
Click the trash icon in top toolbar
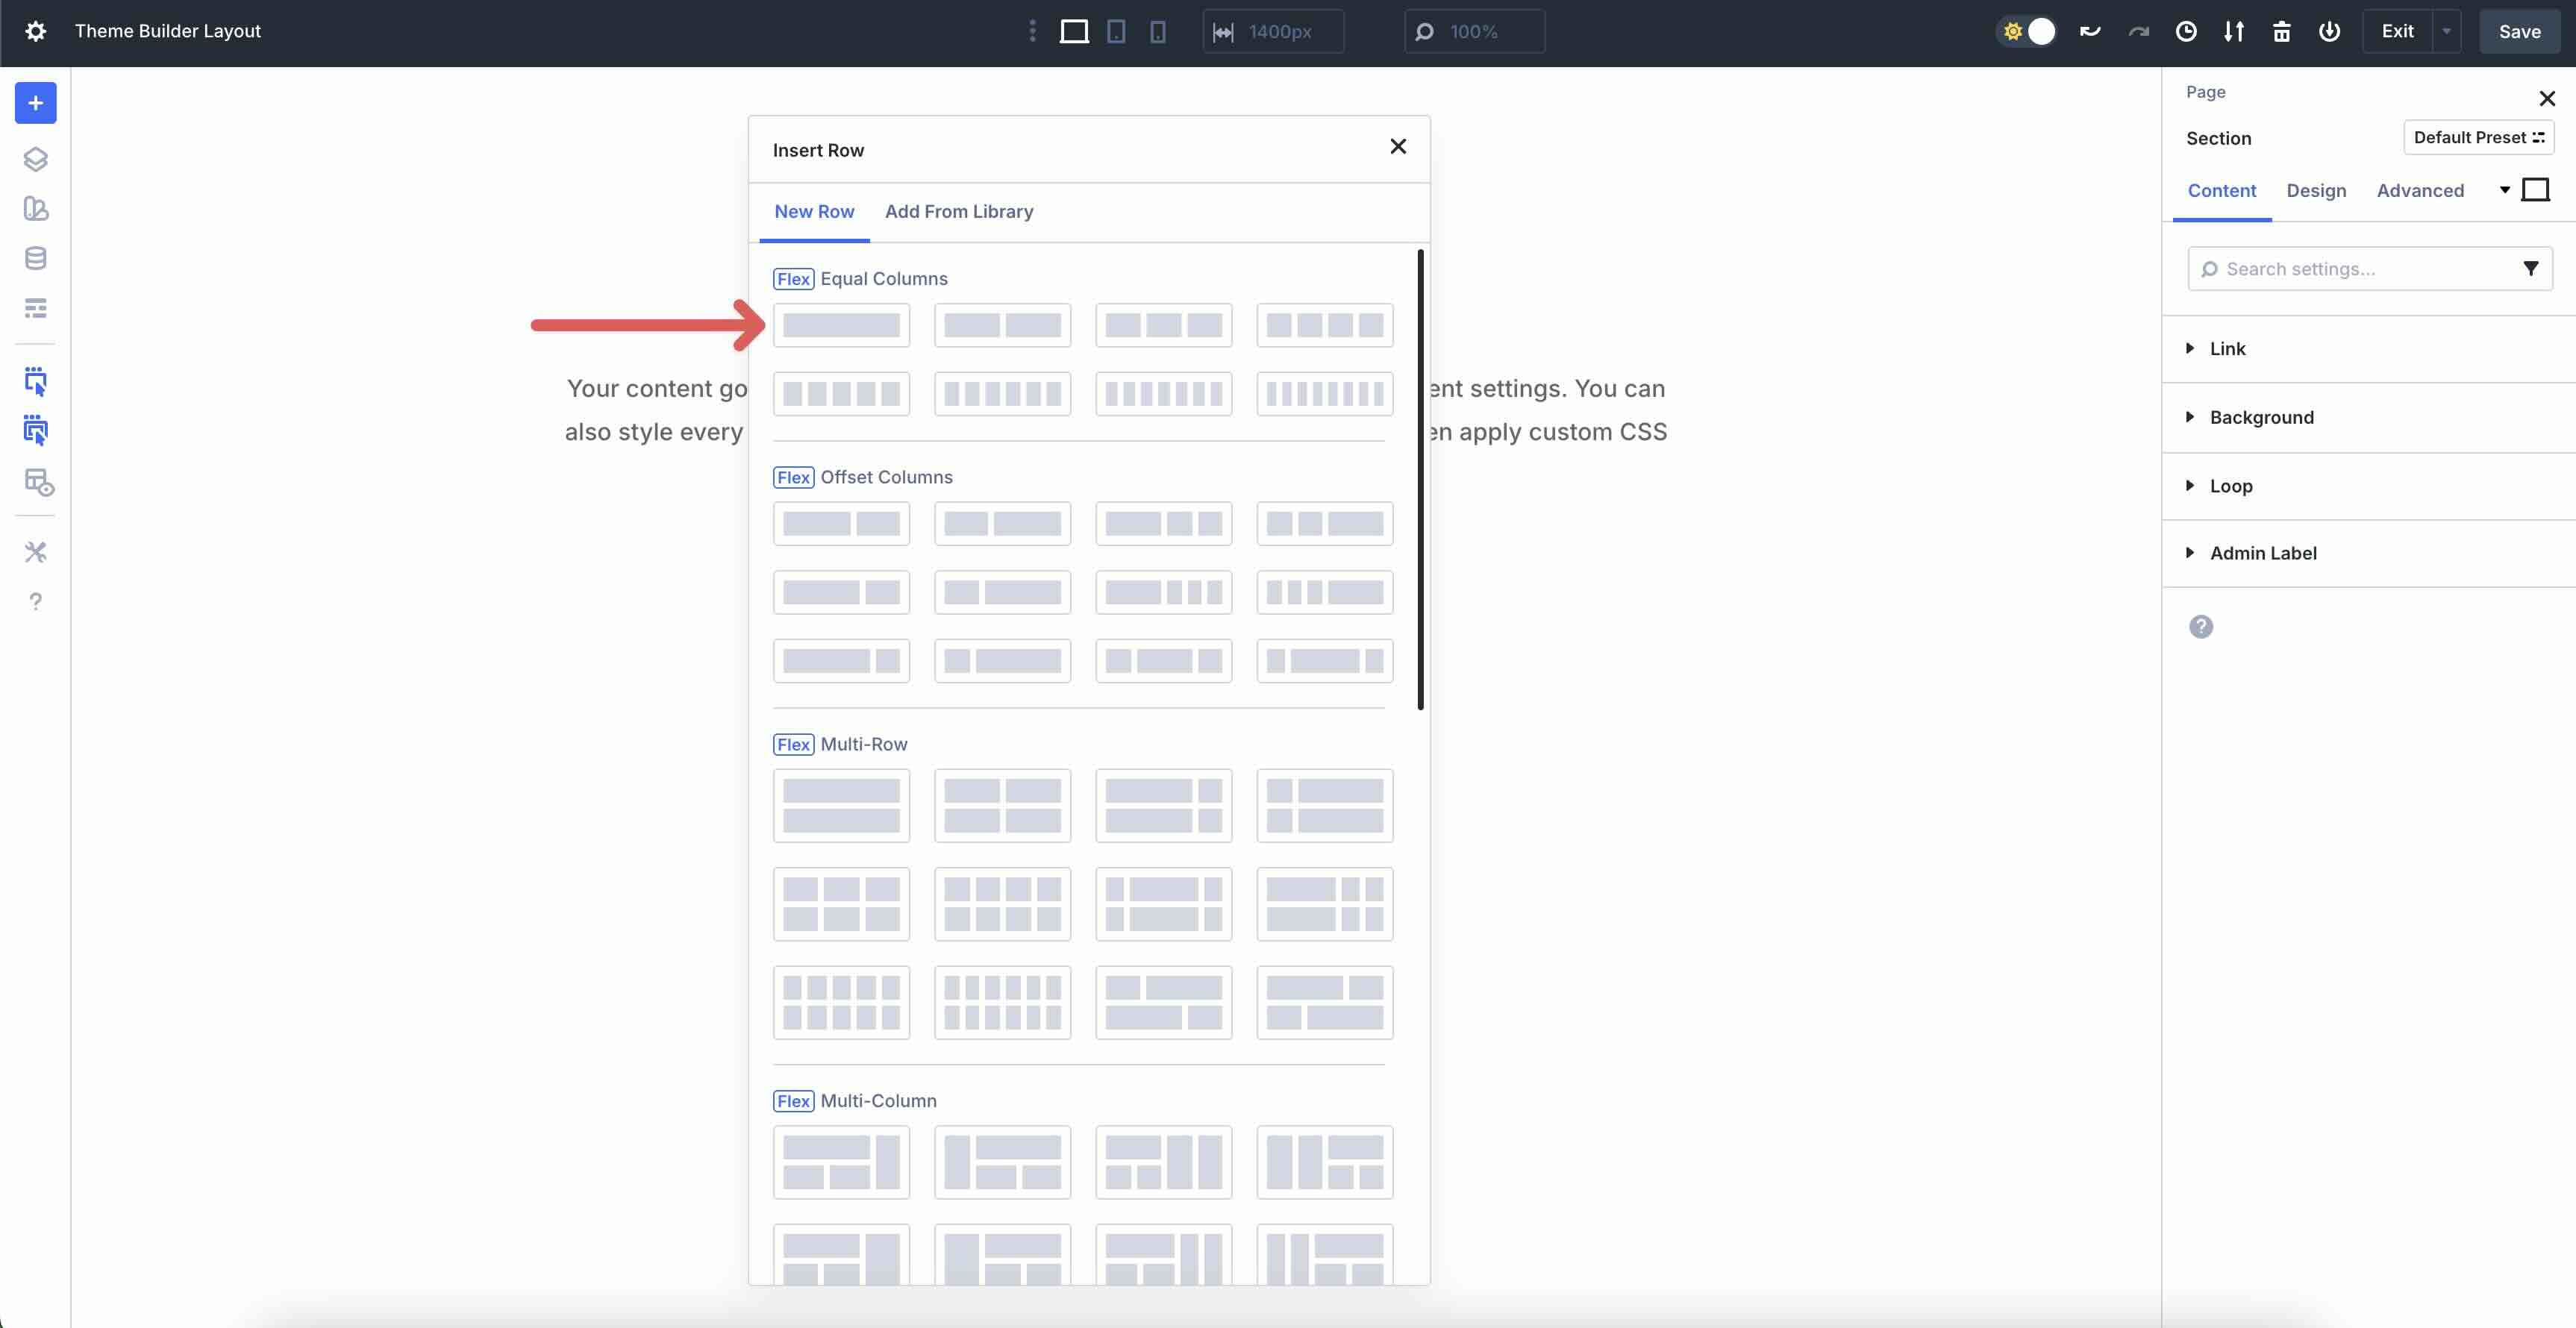2281,31
